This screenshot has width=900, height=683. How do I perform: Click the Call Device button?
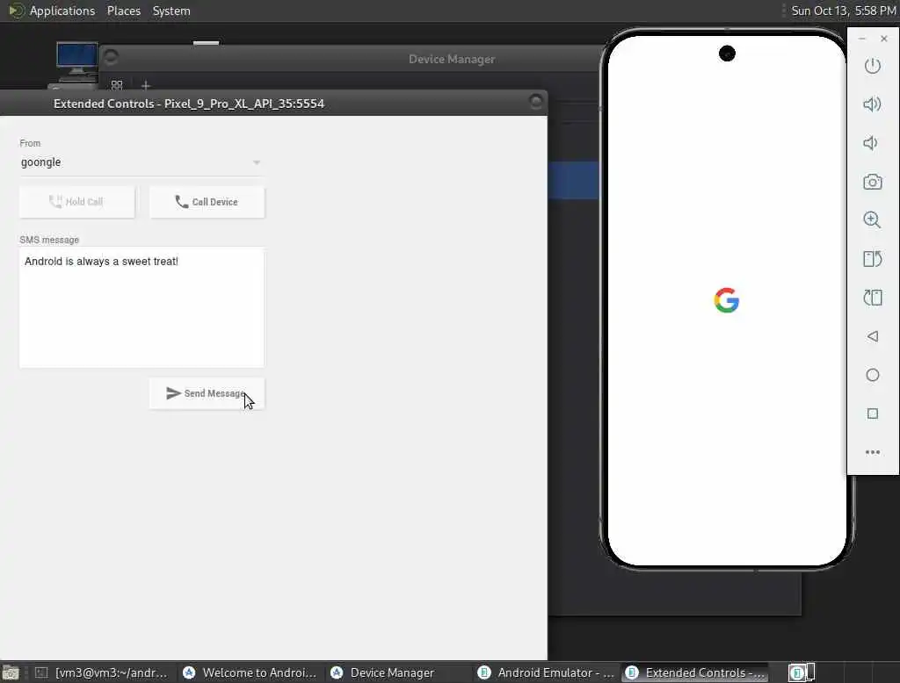pos(207,202)
